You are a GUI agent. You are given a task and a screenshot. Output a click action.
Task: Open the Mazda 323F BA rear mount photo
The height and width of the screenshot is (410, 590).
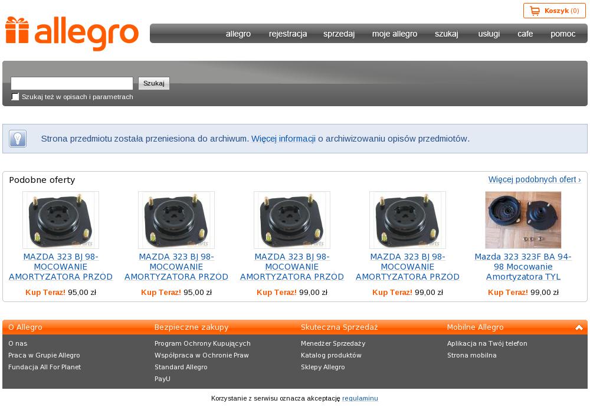click(x=523, y=219)
